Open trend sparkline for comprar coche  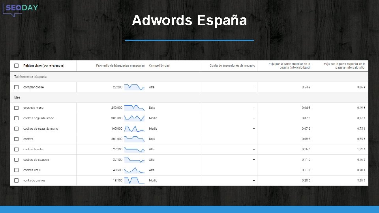[134, 87]
